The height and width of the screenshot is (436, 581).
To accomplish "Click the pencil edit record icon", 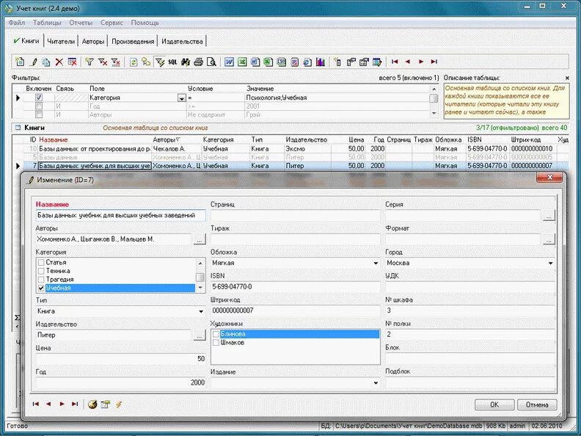I will [x=33, y=62].
